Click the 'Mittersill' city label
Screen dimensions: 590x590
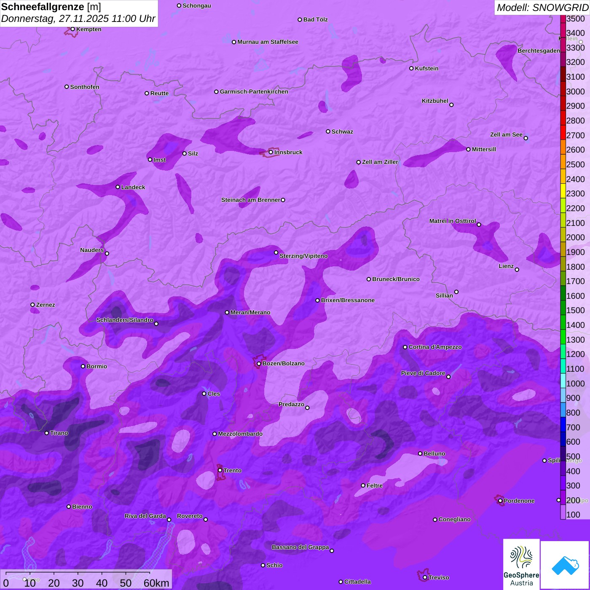pyautogui.click(x=484, y=149)
